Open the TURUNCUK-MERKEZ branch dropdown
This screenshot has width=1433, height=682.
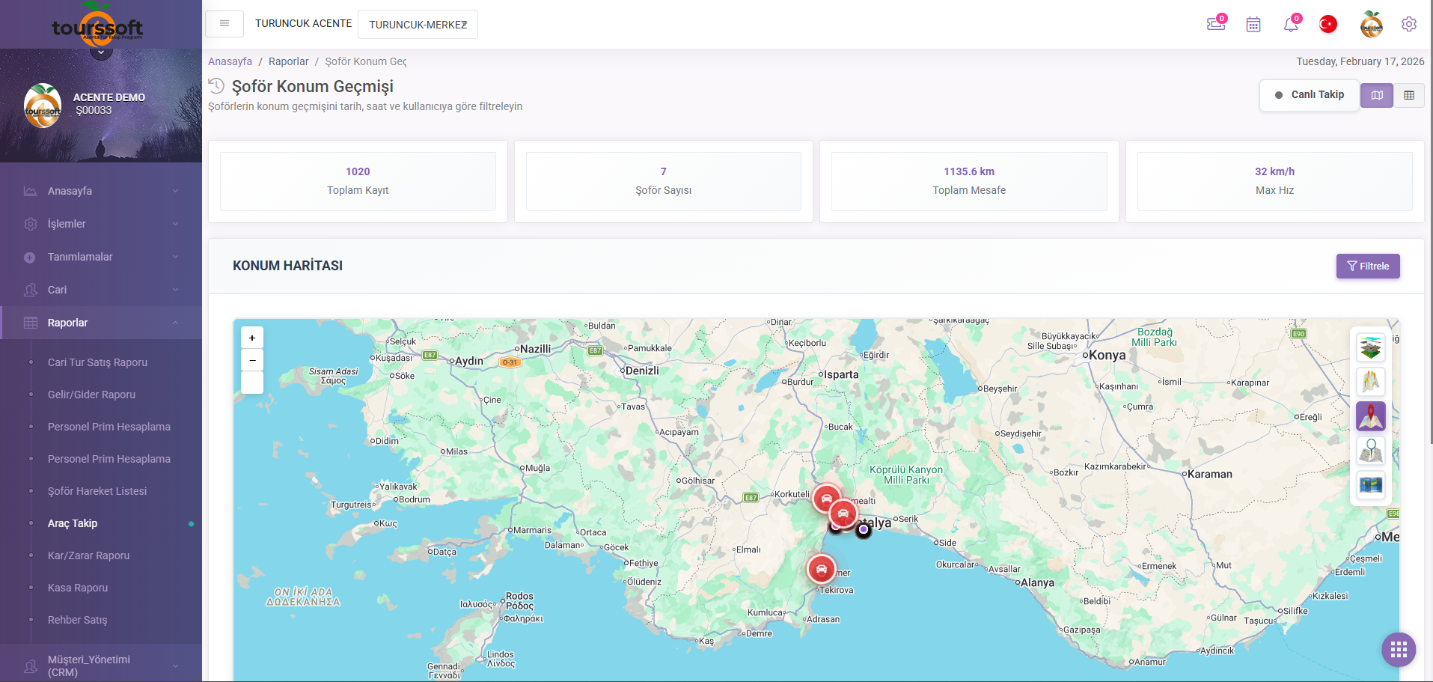[418, 25]
